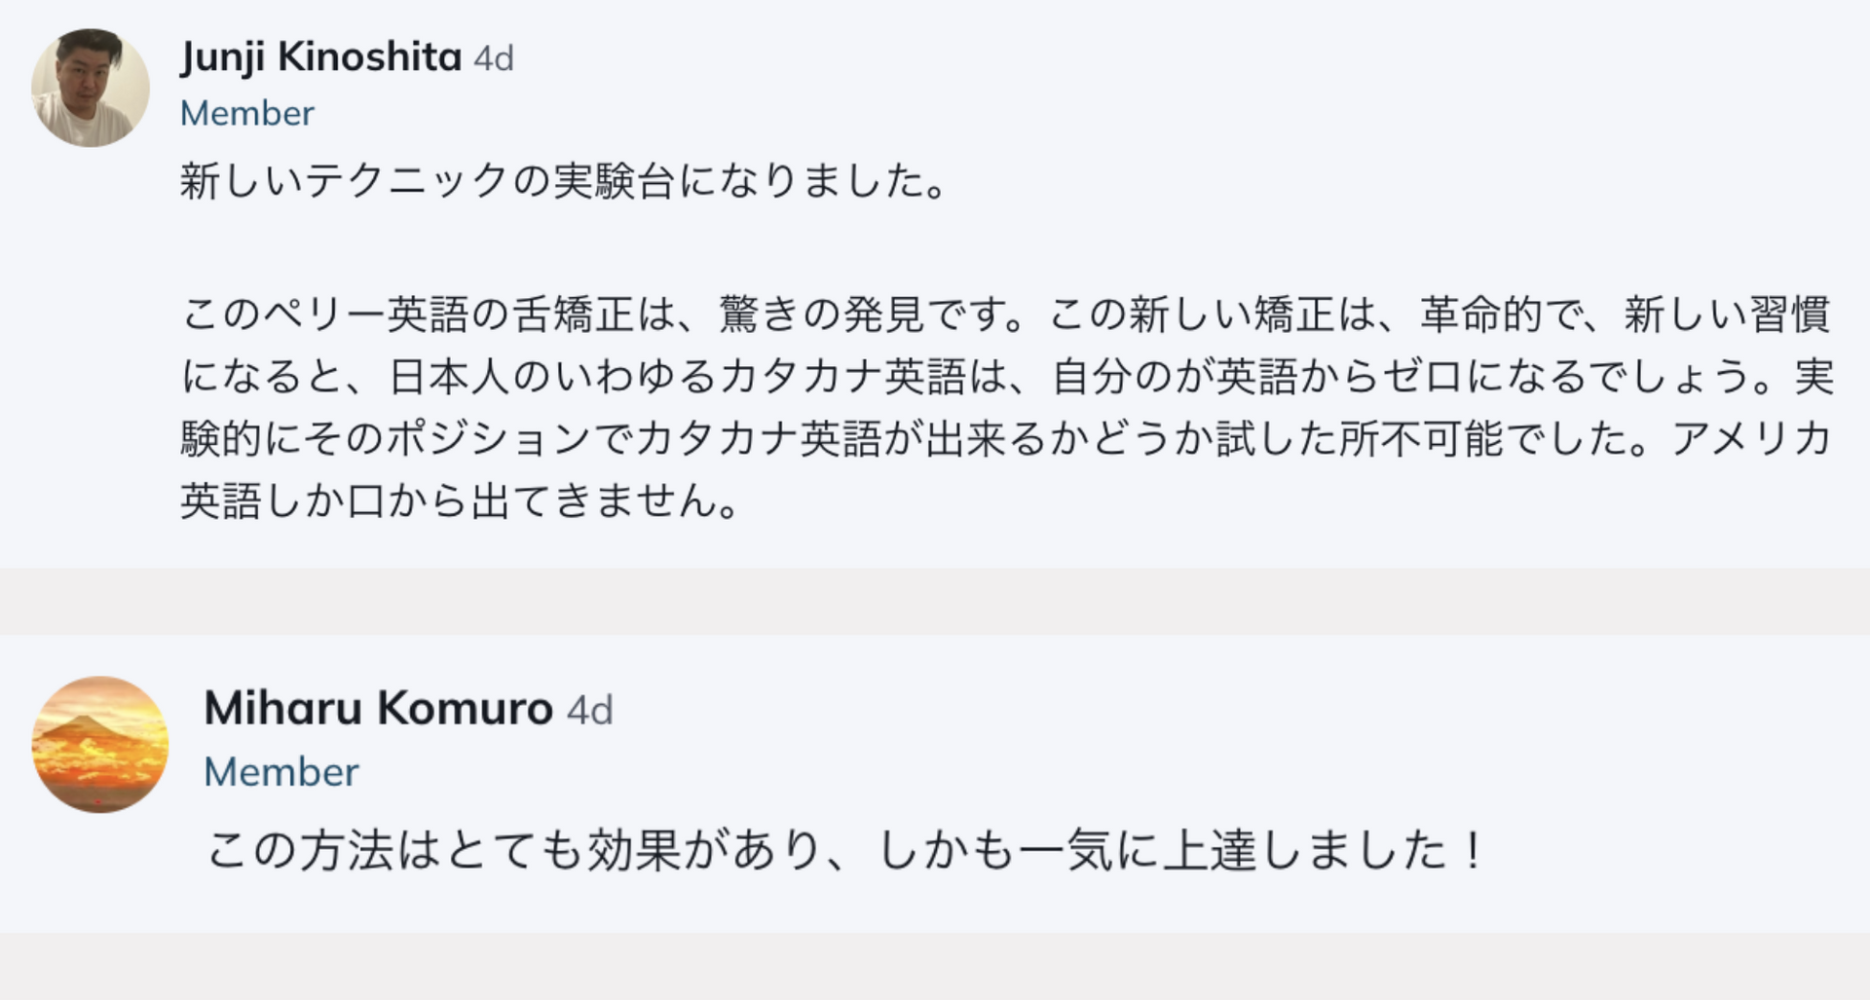Click the line 英語しか口から出てきません。
The image size is (1870, 1000).
(x=462, y=501)
